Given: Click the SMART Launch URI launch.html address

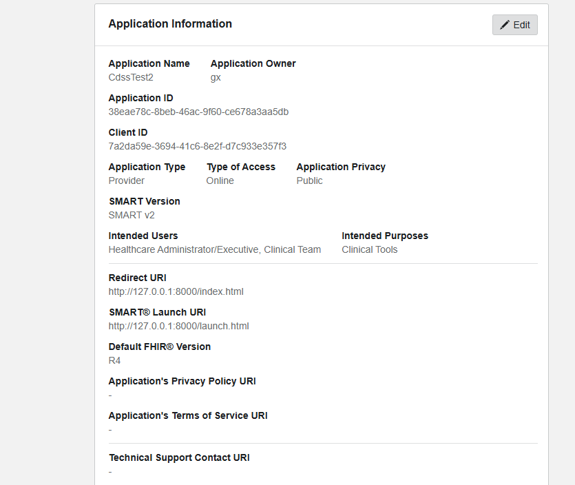Looking at the screenshot, I should pyautogui.click(x=178, y=326).
